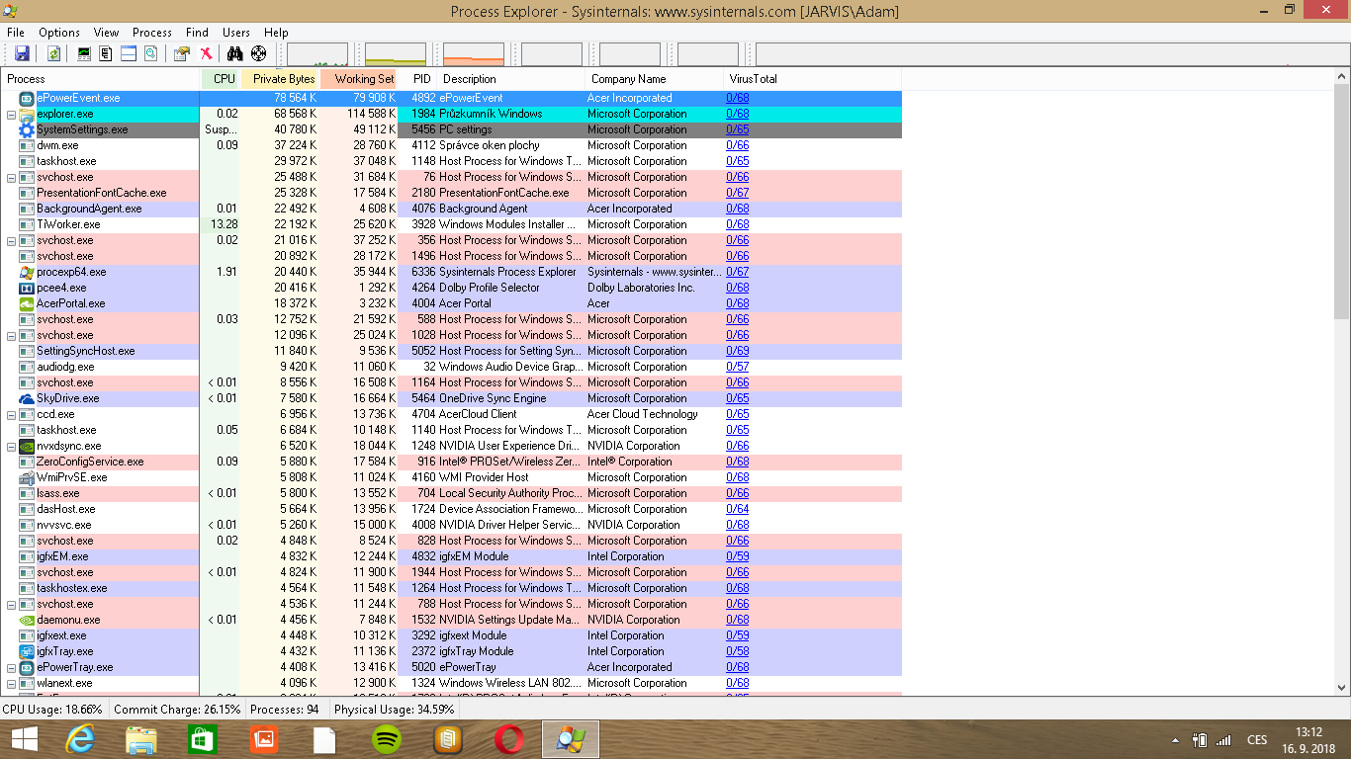The width and height of the screenshot is (1351, 759).
Task: Open process Properties from the toolbar icon
Action: pos(181,53)
